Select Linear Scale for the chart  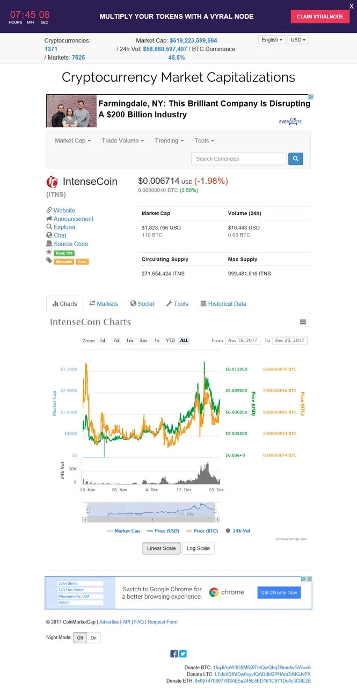[162, 548]
